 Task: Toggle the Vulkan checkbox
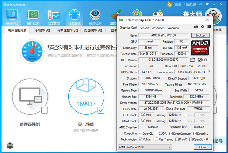[x=140, y=139]
